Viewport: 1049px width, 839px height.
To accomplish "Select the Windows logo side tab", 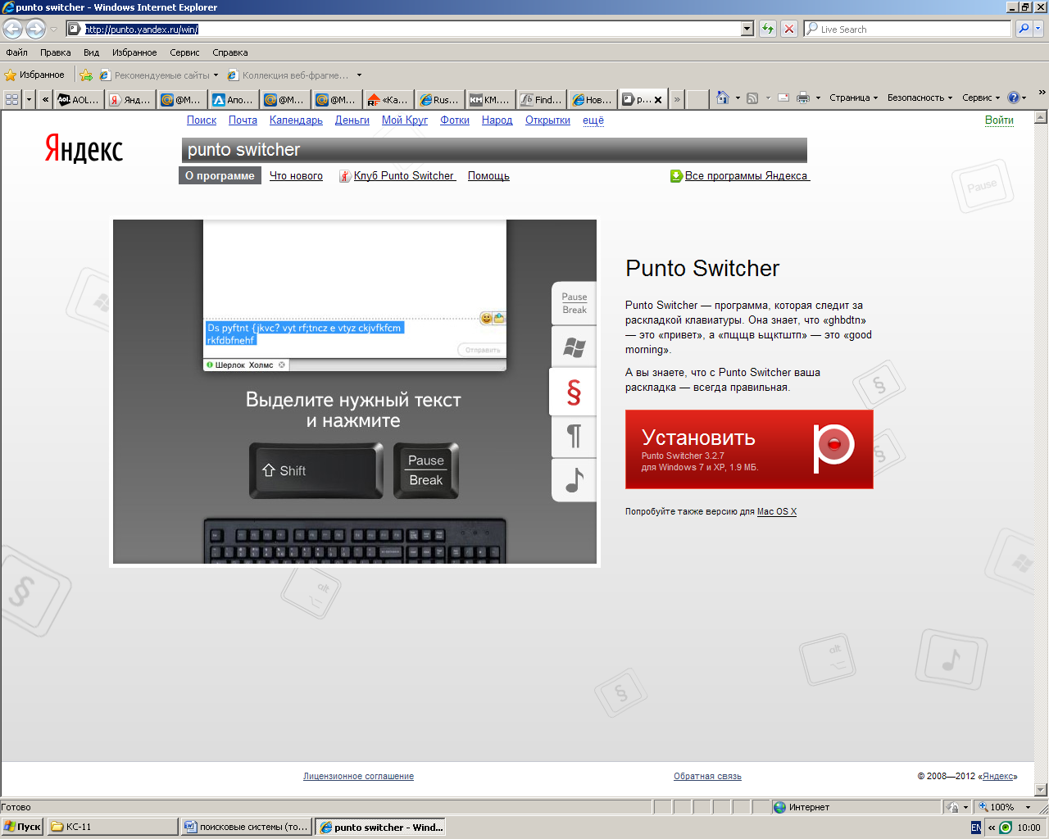I will pyautogui.click(x=574, y=347).
